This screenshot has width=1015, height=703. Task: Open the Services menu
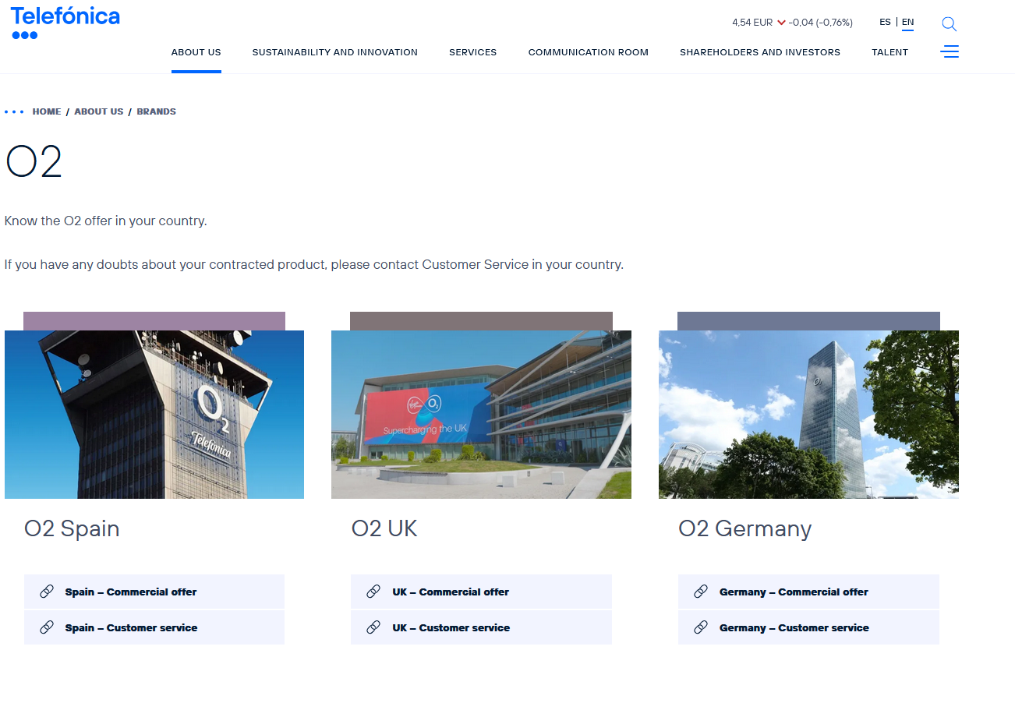[x=473, y=52]
